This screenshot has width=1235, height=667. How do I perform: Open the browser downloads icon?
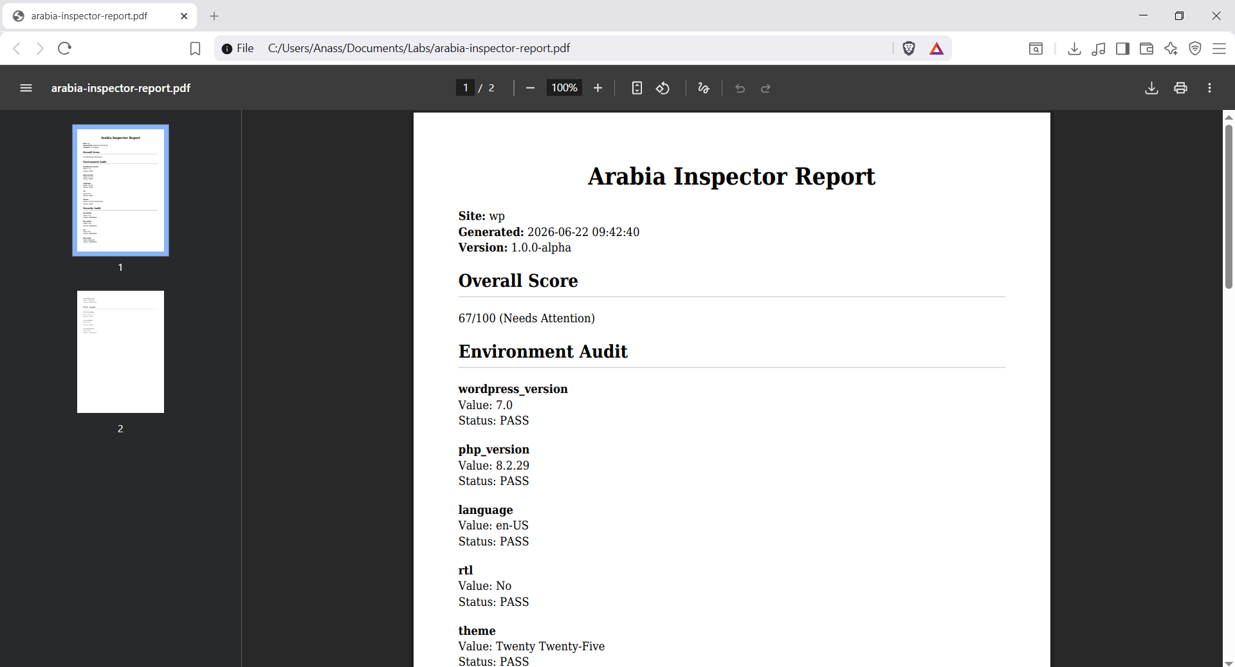(x=1074, y=48)
